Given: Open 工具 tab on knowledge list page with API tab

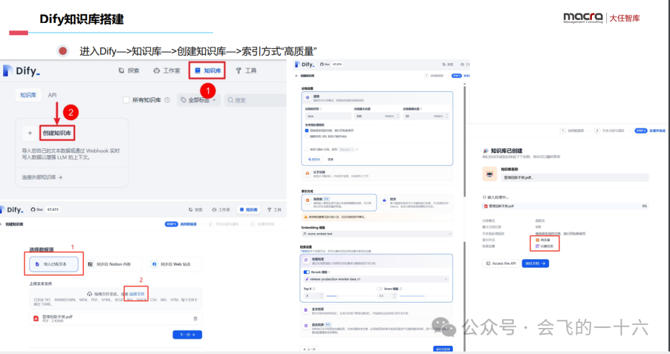Looking at the screenshot, I should (246, 71).
